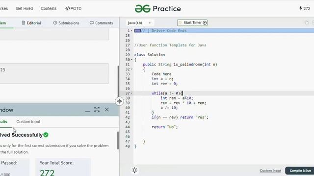Click the 'Your Total Score:' value 272
Viewport: 314px width, 176px height.
[x=47, y=173]
